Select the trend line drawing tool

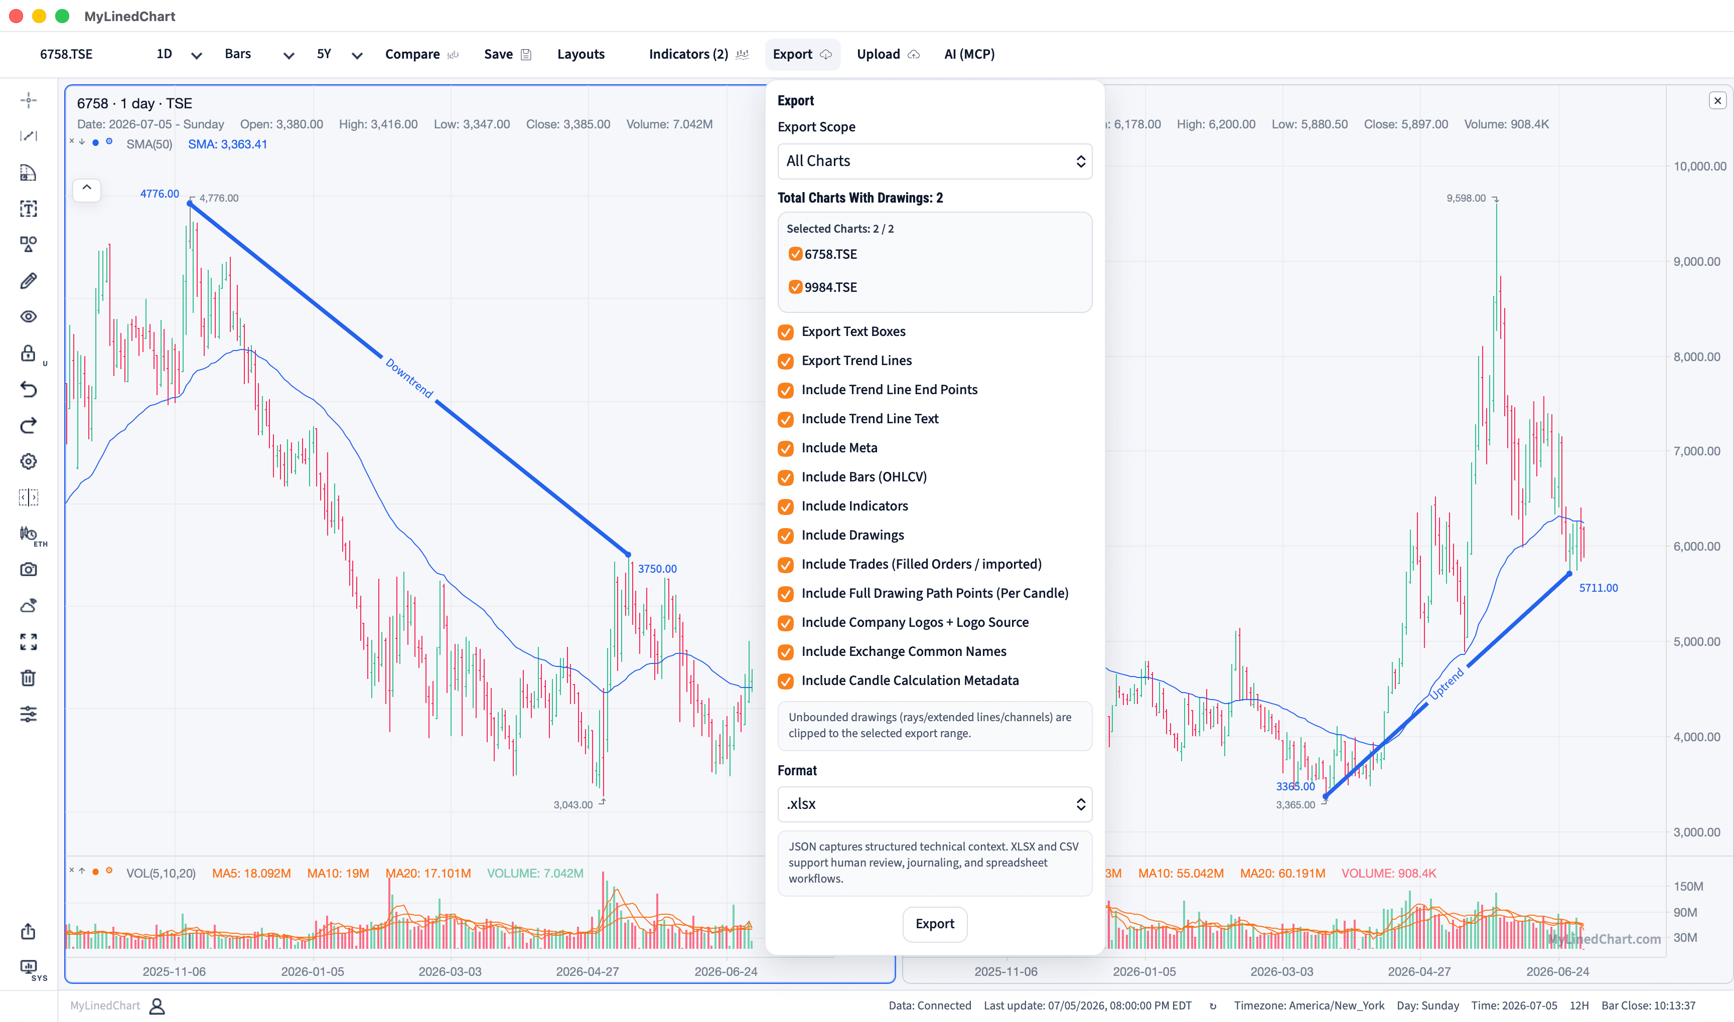click(x=28, y=136)
